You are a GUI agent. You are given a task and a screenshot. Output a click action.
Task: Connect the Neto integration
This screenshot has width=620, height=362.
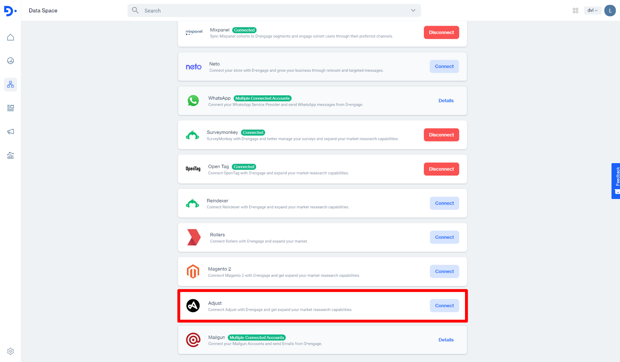click(x=444, y=67)
